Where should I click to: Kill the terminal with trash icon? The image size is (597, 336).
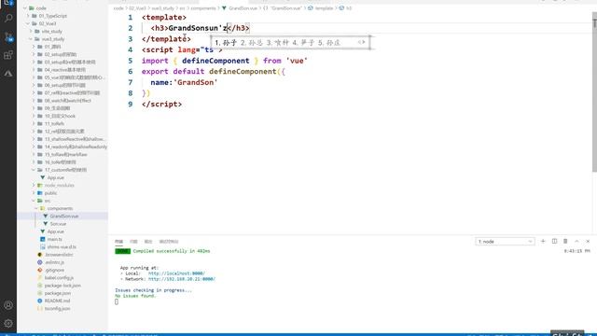pos(565,241)
